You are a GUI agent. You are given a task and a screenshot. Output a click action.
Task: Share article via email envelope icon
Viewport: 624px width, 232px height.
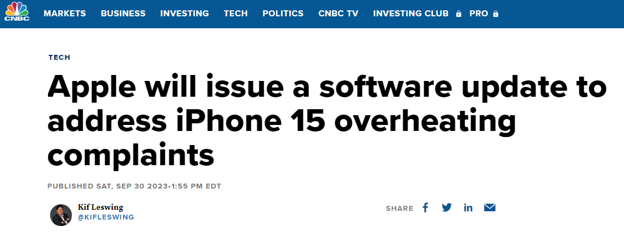(490, 208)
